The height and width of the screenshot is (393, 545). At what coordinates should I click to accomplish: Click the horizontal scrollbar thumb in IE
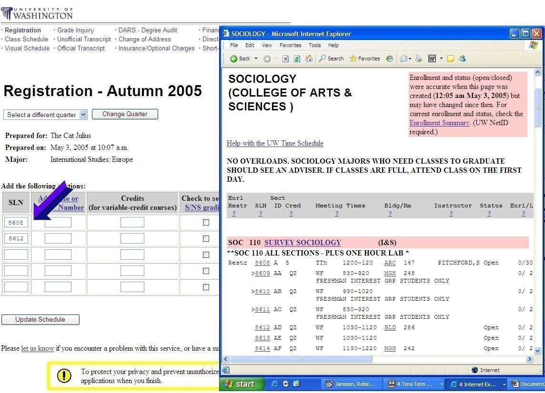[x=301, y=359]
